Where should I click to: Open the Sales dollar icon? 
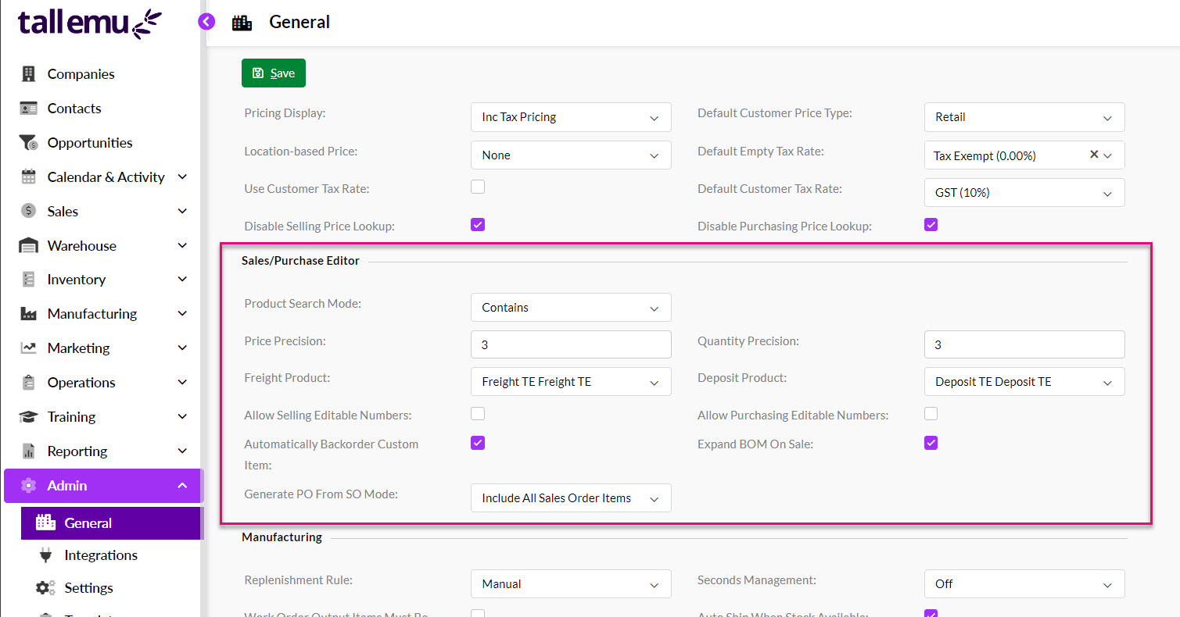click(x=28, y=211)
